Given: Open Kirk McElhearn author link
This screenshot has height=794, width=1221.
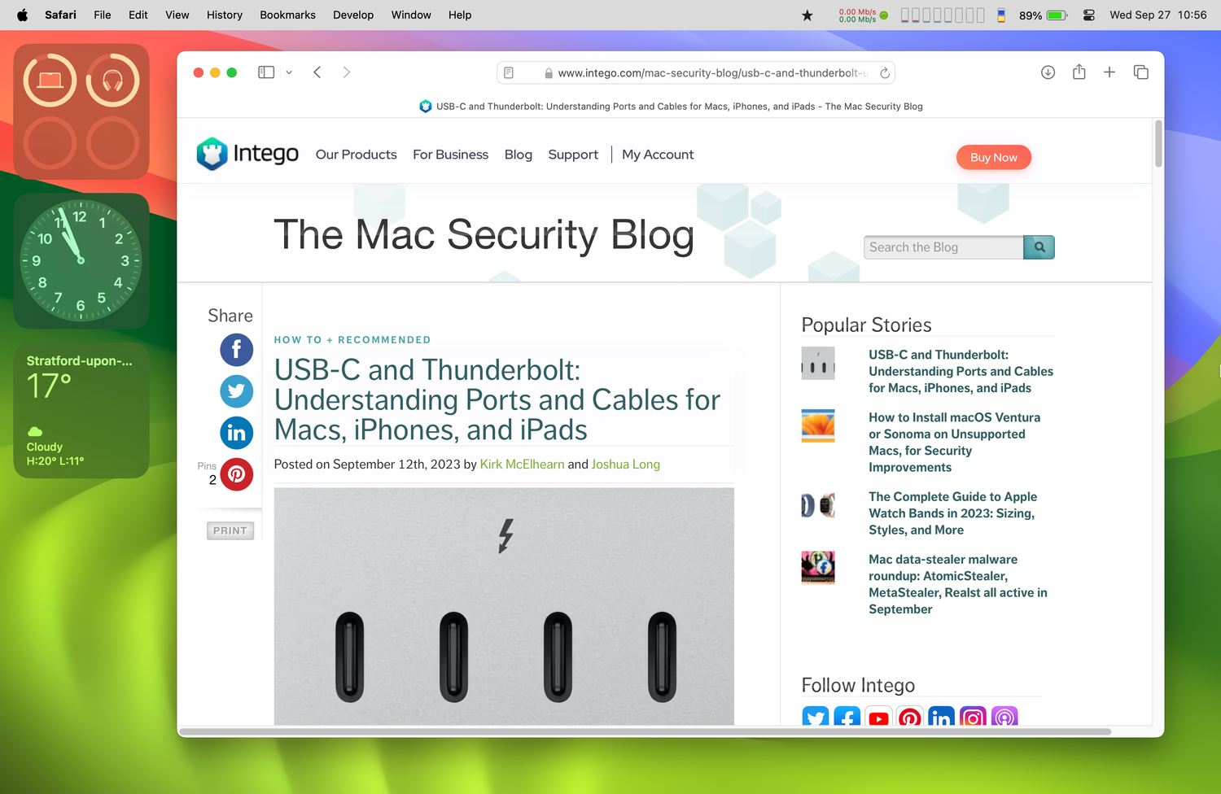Looking at the screenshot, I should (523, 465).
